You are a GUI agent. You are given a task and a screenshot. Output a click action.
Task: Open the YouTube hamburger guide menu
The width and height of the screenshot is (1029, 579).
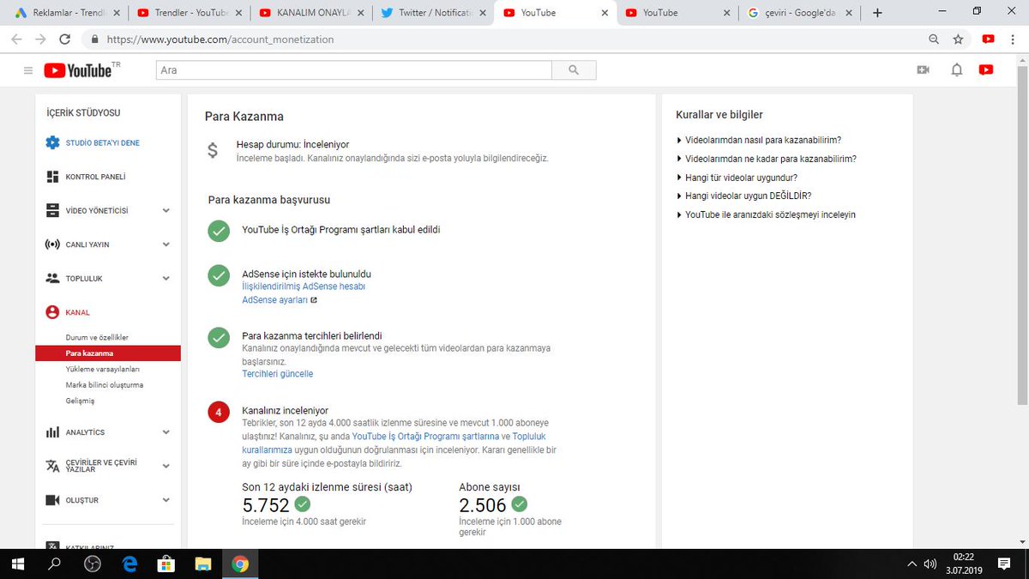[x=28, y=70]
